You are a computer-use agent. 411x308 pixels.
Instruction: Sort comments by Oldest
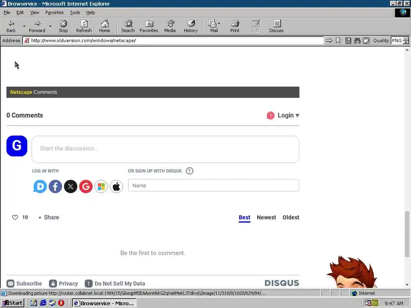291,217
